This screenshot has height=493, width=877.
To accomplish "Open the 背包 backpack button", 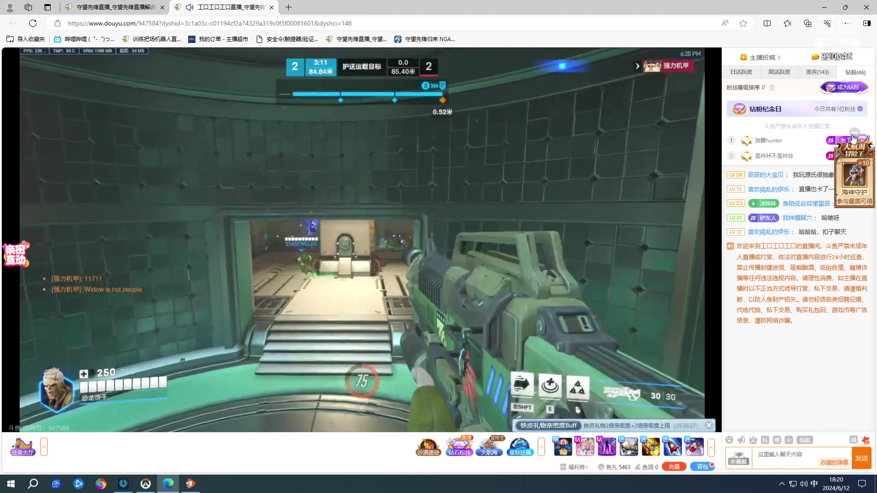I will 702,467.
